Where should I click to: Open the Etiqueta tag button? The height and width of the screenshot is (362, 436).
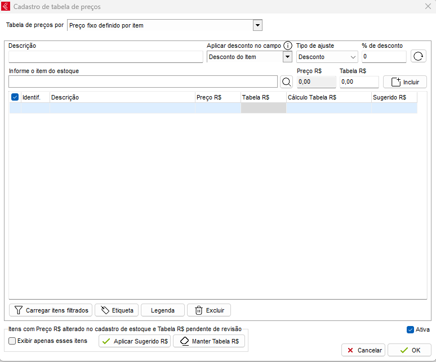click(x=117, y=310)
